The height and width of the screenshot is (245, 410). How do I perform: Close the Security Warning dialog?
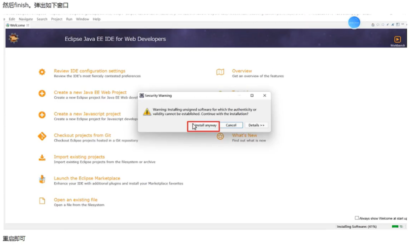(265, 95)
